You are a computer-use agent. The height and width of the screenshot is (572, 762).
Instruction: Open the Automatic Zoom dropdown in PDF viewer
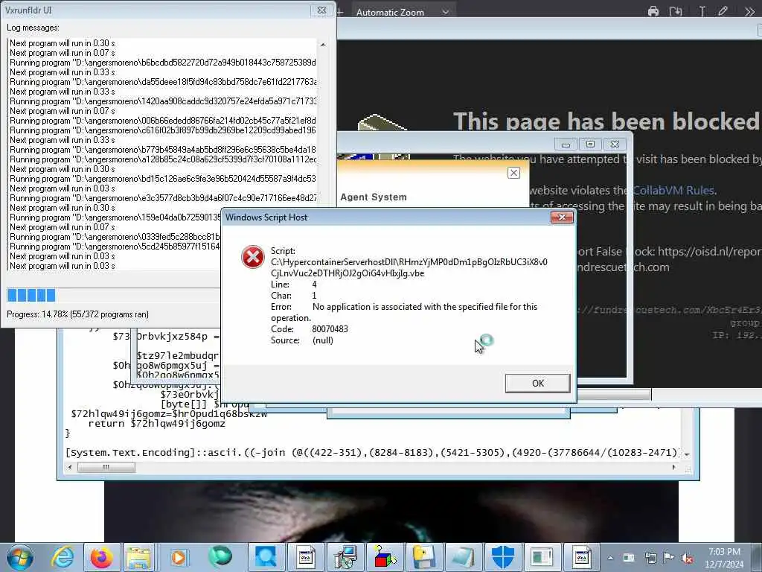click(403, 12)
